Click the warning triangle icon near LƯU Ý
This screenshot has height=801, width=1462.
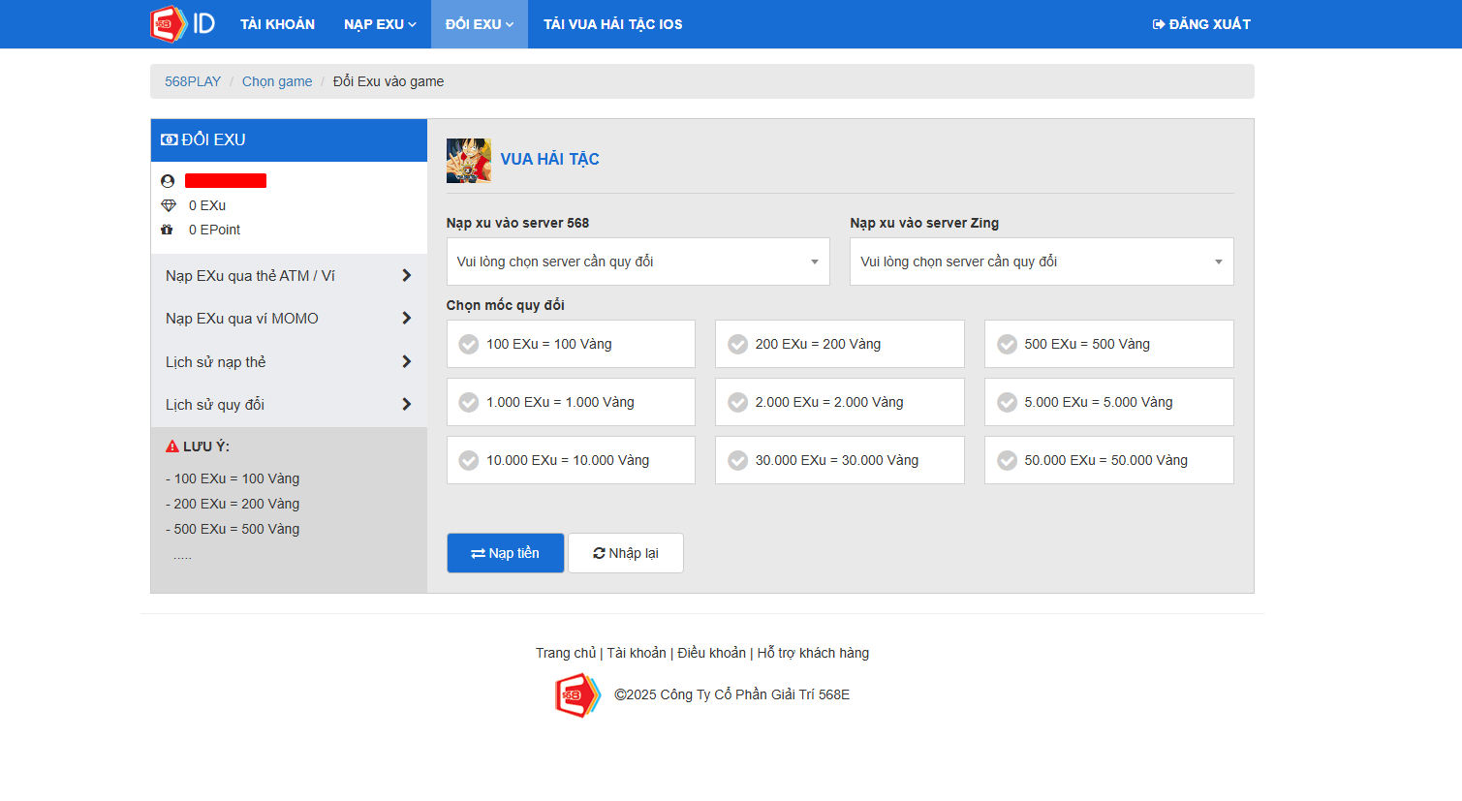pos(172,447)
